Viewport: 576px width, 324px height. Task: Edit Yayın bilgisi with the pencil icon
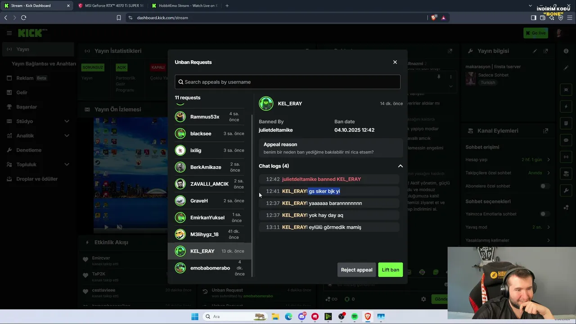pyautogui.click(x=535, y=51)
